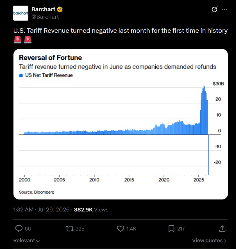Screen dimensions: 236x249
Task: Click the Grok explain icon
Action: pos(214,9)
